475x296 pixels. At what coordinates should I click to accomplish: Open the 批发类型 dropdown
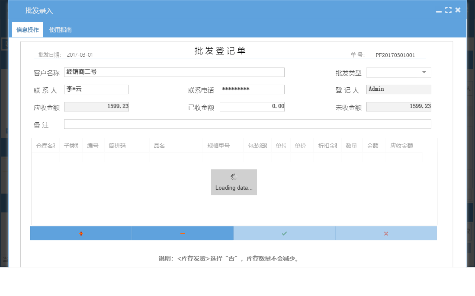coord(398,72)
